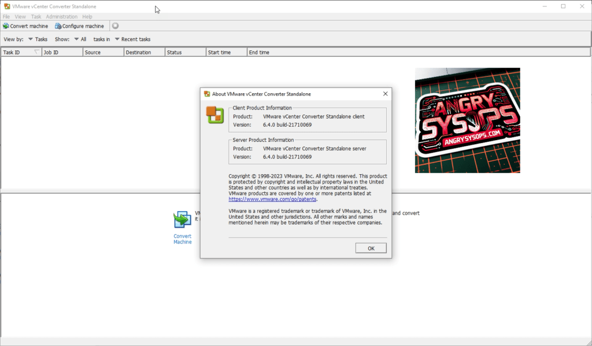Open the vmware.com patents link
The image size is (592, 346).
[273, 199]
